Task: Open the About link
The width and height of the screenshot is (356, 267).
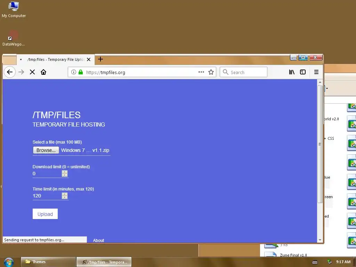Action: click(98, 240)
